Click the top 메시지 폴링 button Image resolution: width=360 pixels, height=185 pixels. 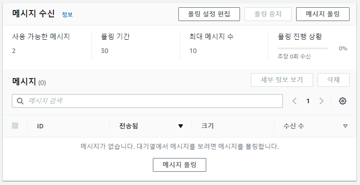323,14
